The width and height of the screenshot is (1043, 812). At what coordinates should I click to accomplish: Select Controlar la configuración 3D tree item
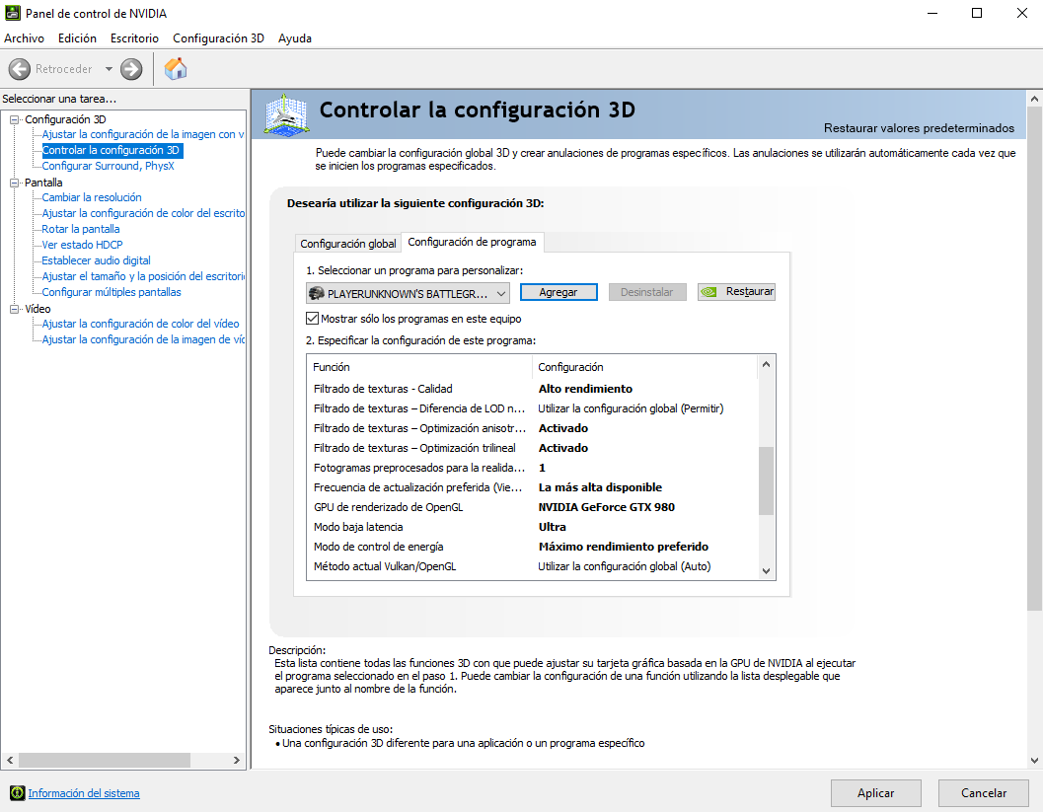pos(112,150)
